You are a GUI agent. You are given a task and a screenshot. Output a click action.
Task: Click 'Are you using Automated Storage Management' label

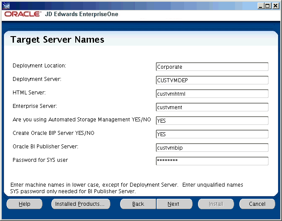(x=82, y=120)
